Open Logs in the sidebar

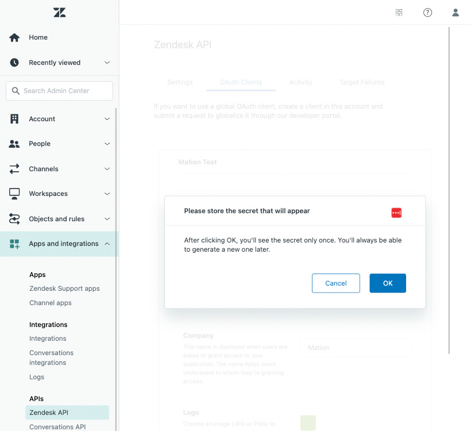[x=37, y=377]
